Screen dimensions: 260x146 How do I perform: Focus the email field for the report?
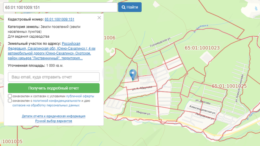[x=54, y=77]
